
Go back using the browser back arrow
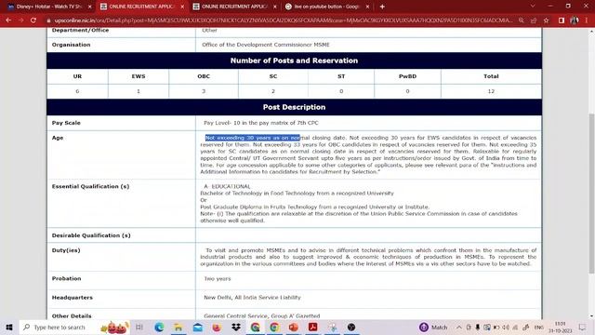8,20
